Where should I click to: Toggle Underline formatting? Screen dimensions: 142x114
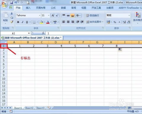(27, 22)
